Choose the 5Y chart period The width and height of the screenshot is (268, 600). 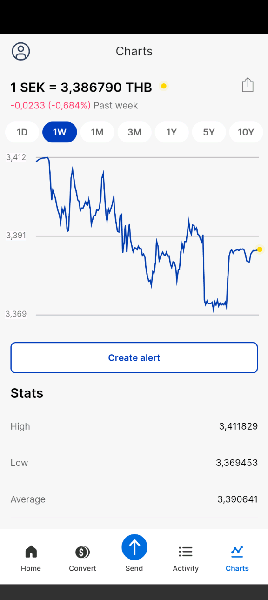click(x=209, y=132)
